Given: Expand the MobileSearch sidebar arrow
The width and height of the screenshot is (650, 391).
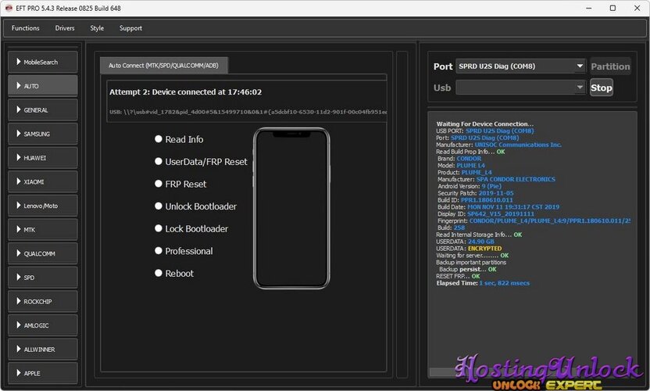Looking at the screenshot, I should coord(18,62).
